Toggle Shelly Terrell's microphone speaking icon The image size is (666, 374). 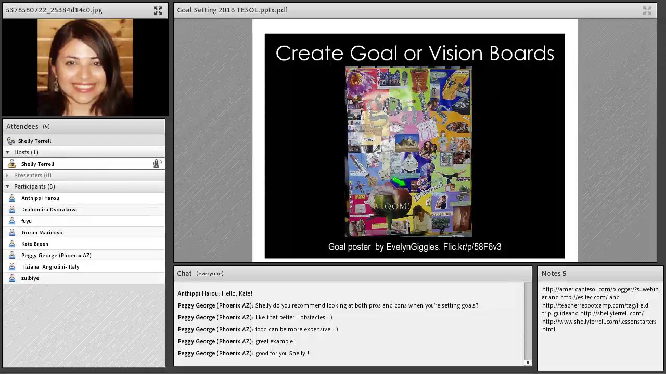pos(157,164)
